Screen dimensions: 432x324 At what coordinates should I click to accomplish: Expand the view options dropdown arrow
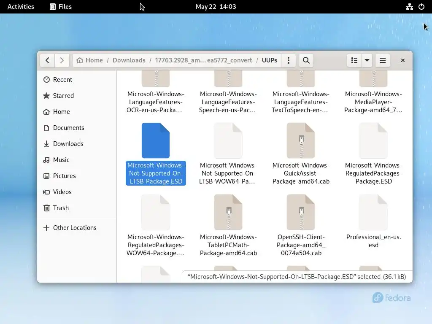pyautogui.click(x=367, y=60)
